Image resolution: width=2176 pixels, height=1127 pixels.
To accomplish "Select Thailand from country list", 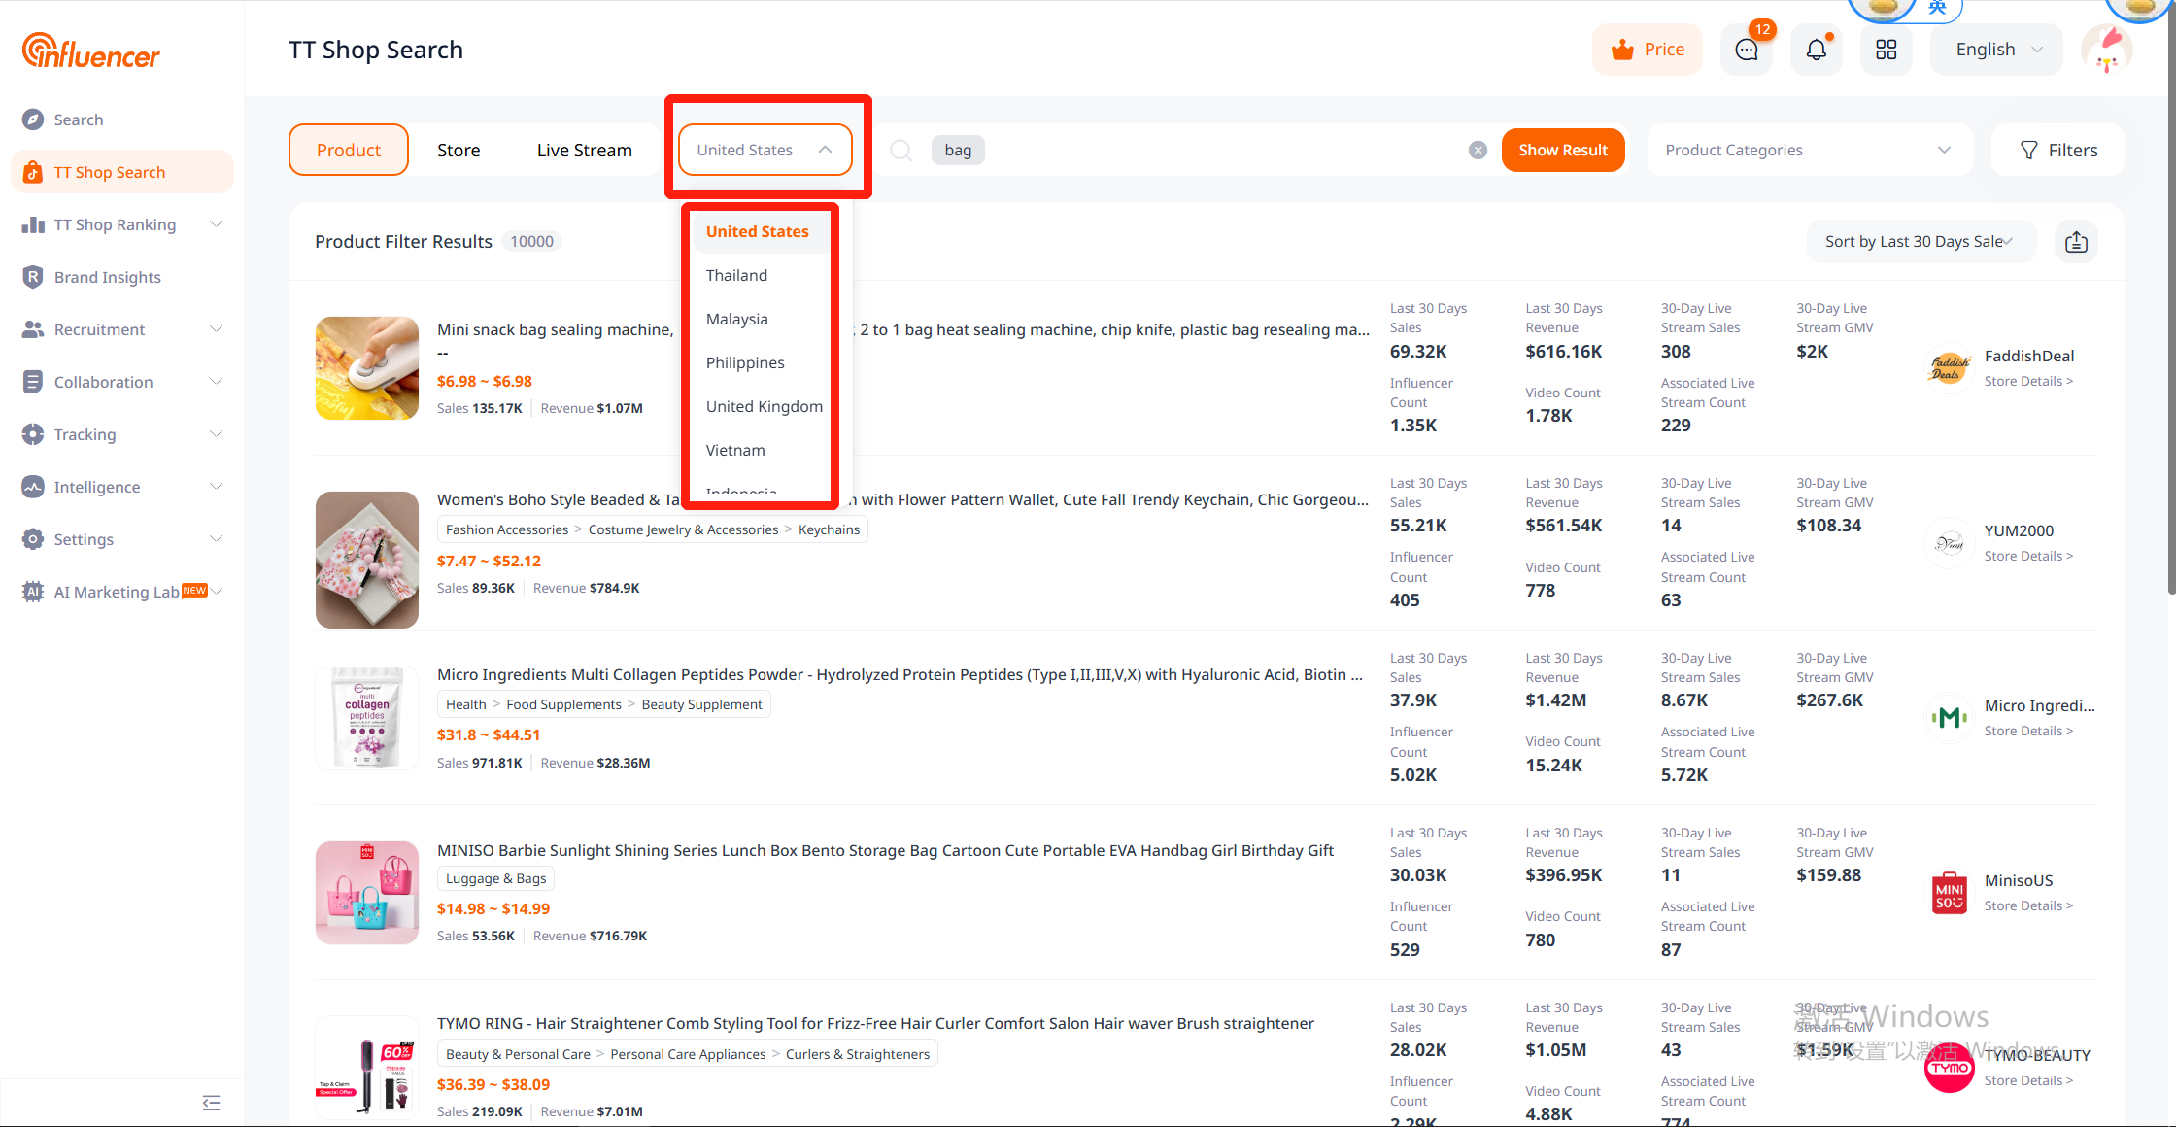I will (x=736, y=275).
